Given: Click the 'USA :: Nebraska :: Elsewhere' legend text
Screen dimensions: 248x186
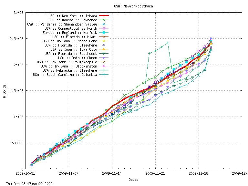Looking at the screenshot, I should pos(70,70).
